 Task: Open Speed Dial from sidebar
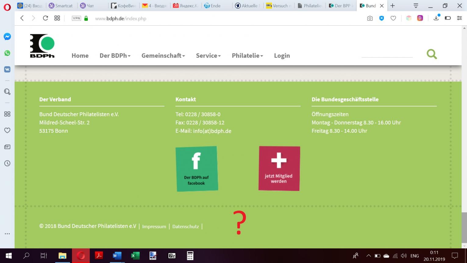(x=7, y=114)
